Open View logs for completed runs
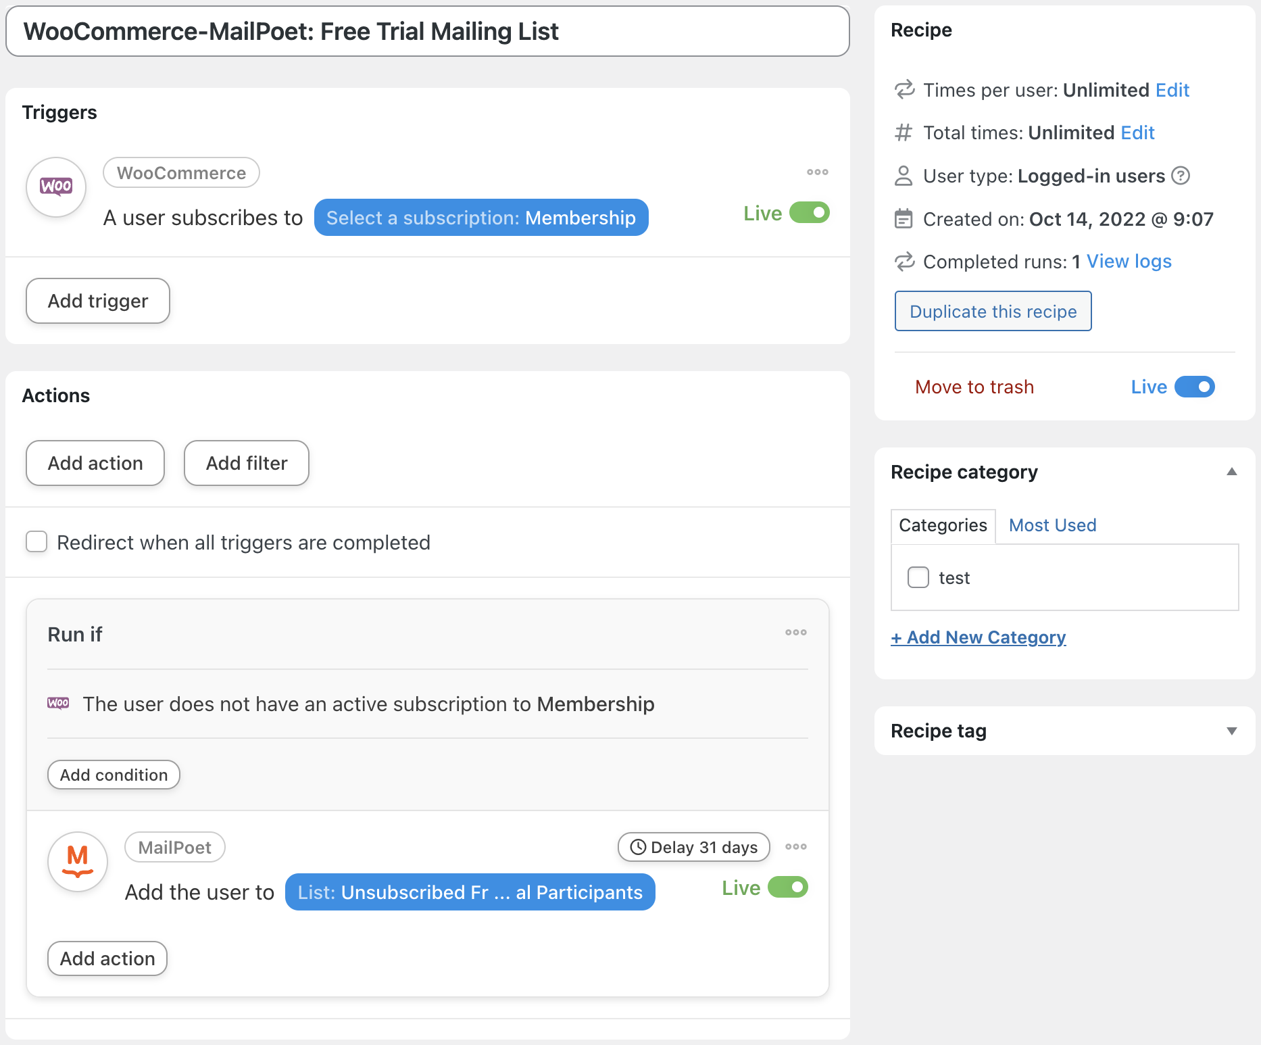The width and height of the screenshot is (1261, 1045). click(1129, 262)
